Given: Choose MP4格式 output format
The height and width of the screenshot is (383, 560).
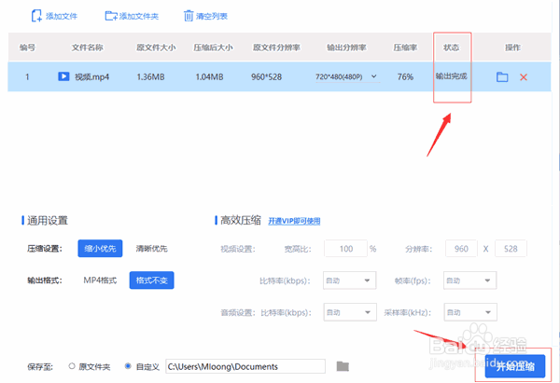Looking at the screenshot, I should (100, 280).
